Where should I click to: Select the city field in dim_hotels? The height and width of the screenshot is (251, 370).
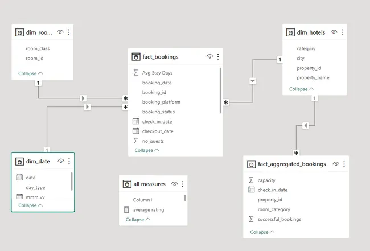301,58
